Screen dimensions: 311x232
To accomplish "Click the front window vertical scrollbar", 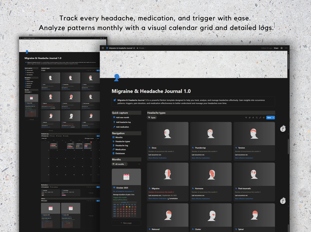I will tap(288, 61).
